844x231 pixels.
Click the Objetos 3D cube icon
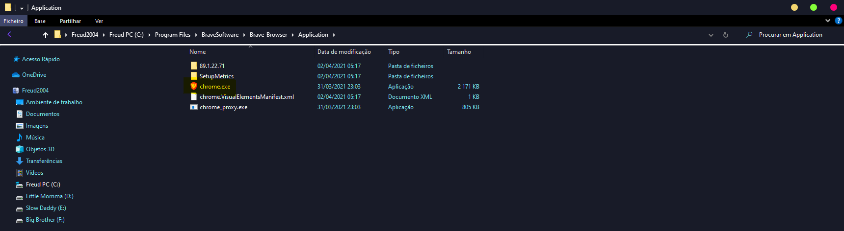click(x=20, y=149)
